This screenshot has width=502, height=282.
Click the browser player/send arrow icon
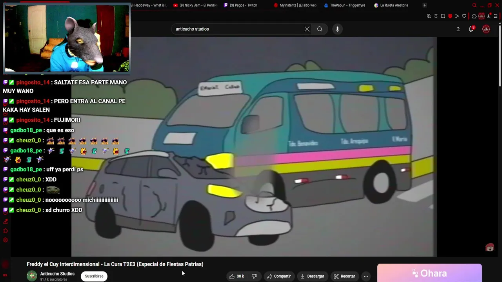tap(457, 16)
